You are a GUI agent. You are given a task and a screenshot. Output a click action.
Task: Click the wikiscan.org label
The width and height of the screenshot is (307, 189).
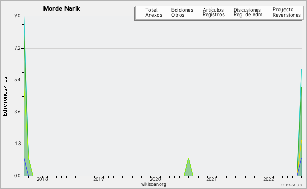[x=153, y=184]
